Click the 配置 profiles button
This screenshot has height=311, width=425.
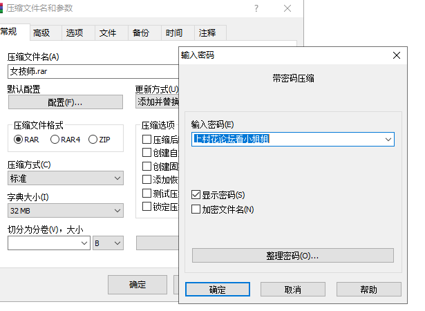pyautogui.click(x=65, y=102)
